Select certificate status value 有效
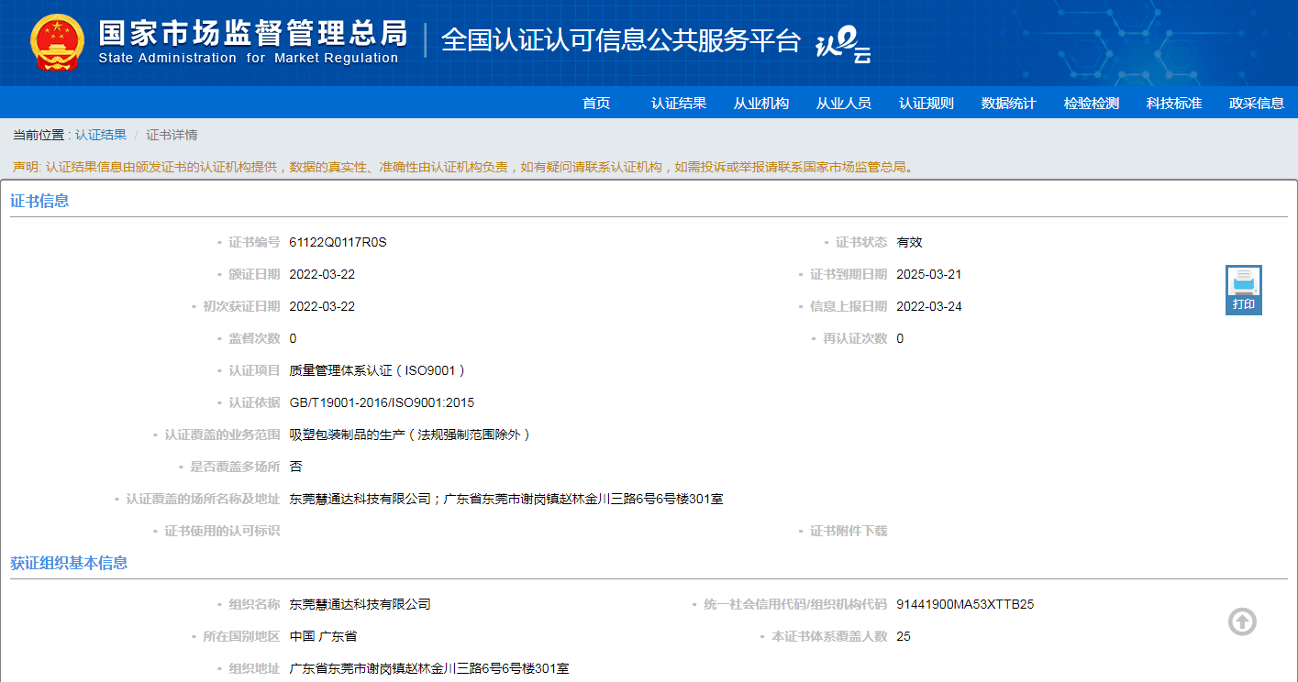This screenshot has height=682, width=1298. [909, 242]
